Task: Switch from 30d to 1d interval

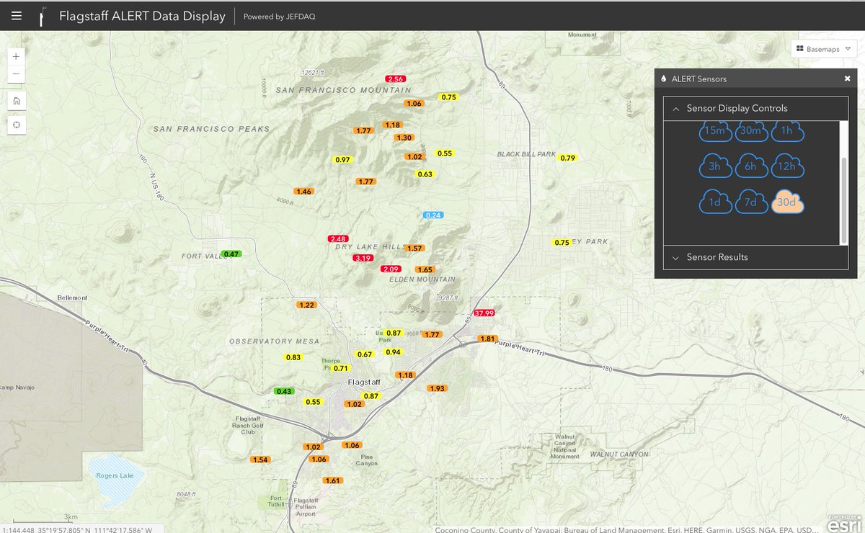Action: coord(714,202)
